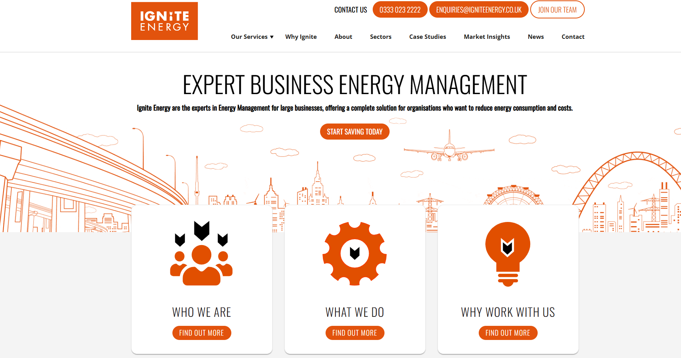Click the Ignite Energy logo

pos(164,21)
